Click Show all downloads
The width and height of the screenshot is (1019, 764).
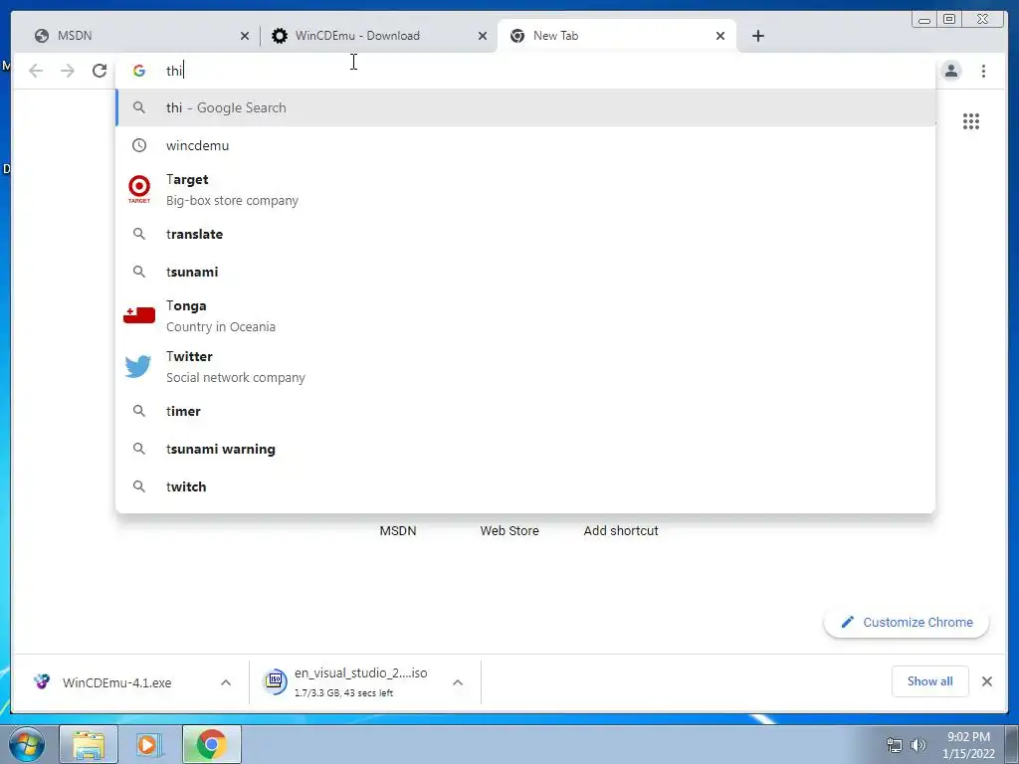point(930,681)
